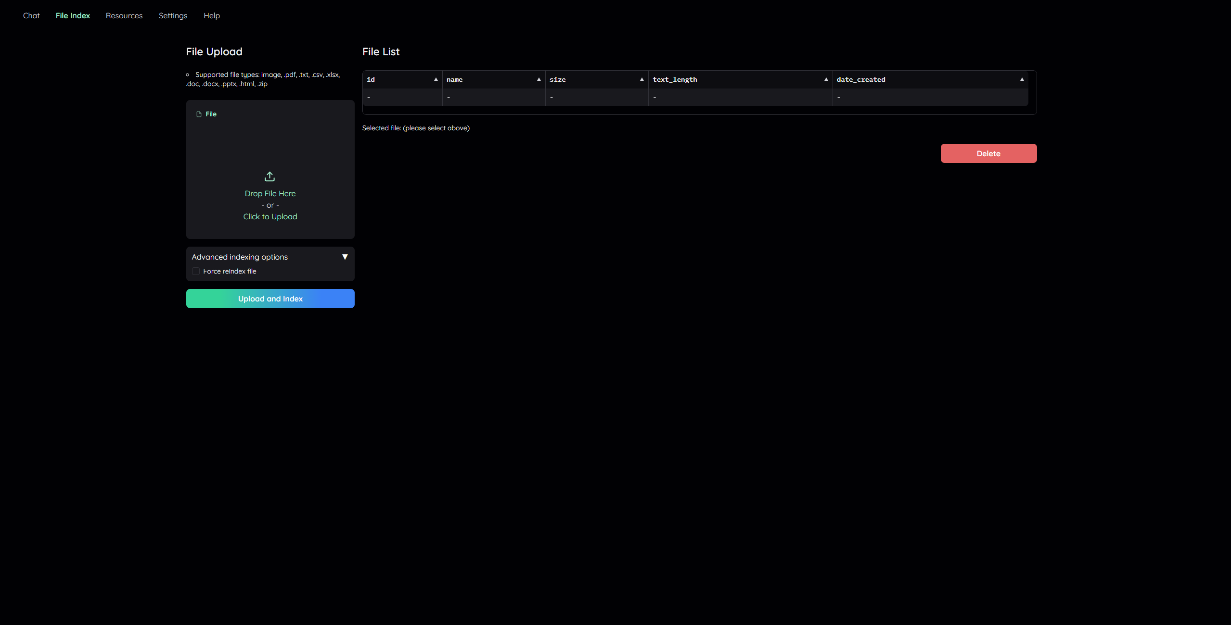Open the Chat tab
The height and width of the screenshot is (625, 1231).
pos(31,15)
